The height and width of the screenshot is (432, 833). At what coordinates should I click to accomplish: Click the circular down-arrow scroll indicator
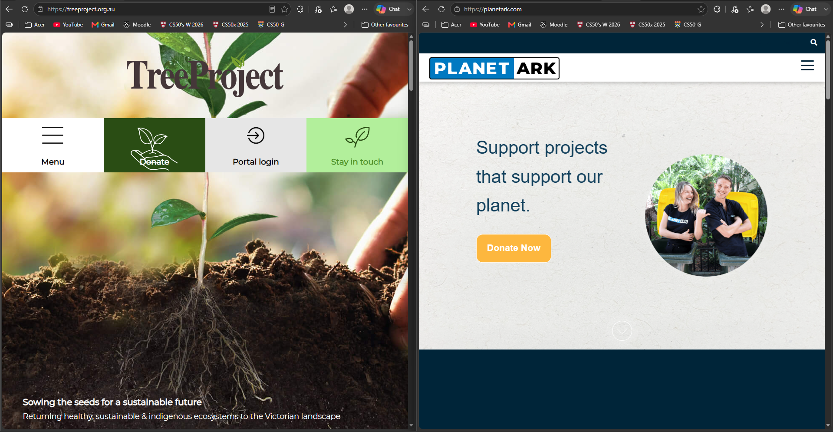coord(622,331)
